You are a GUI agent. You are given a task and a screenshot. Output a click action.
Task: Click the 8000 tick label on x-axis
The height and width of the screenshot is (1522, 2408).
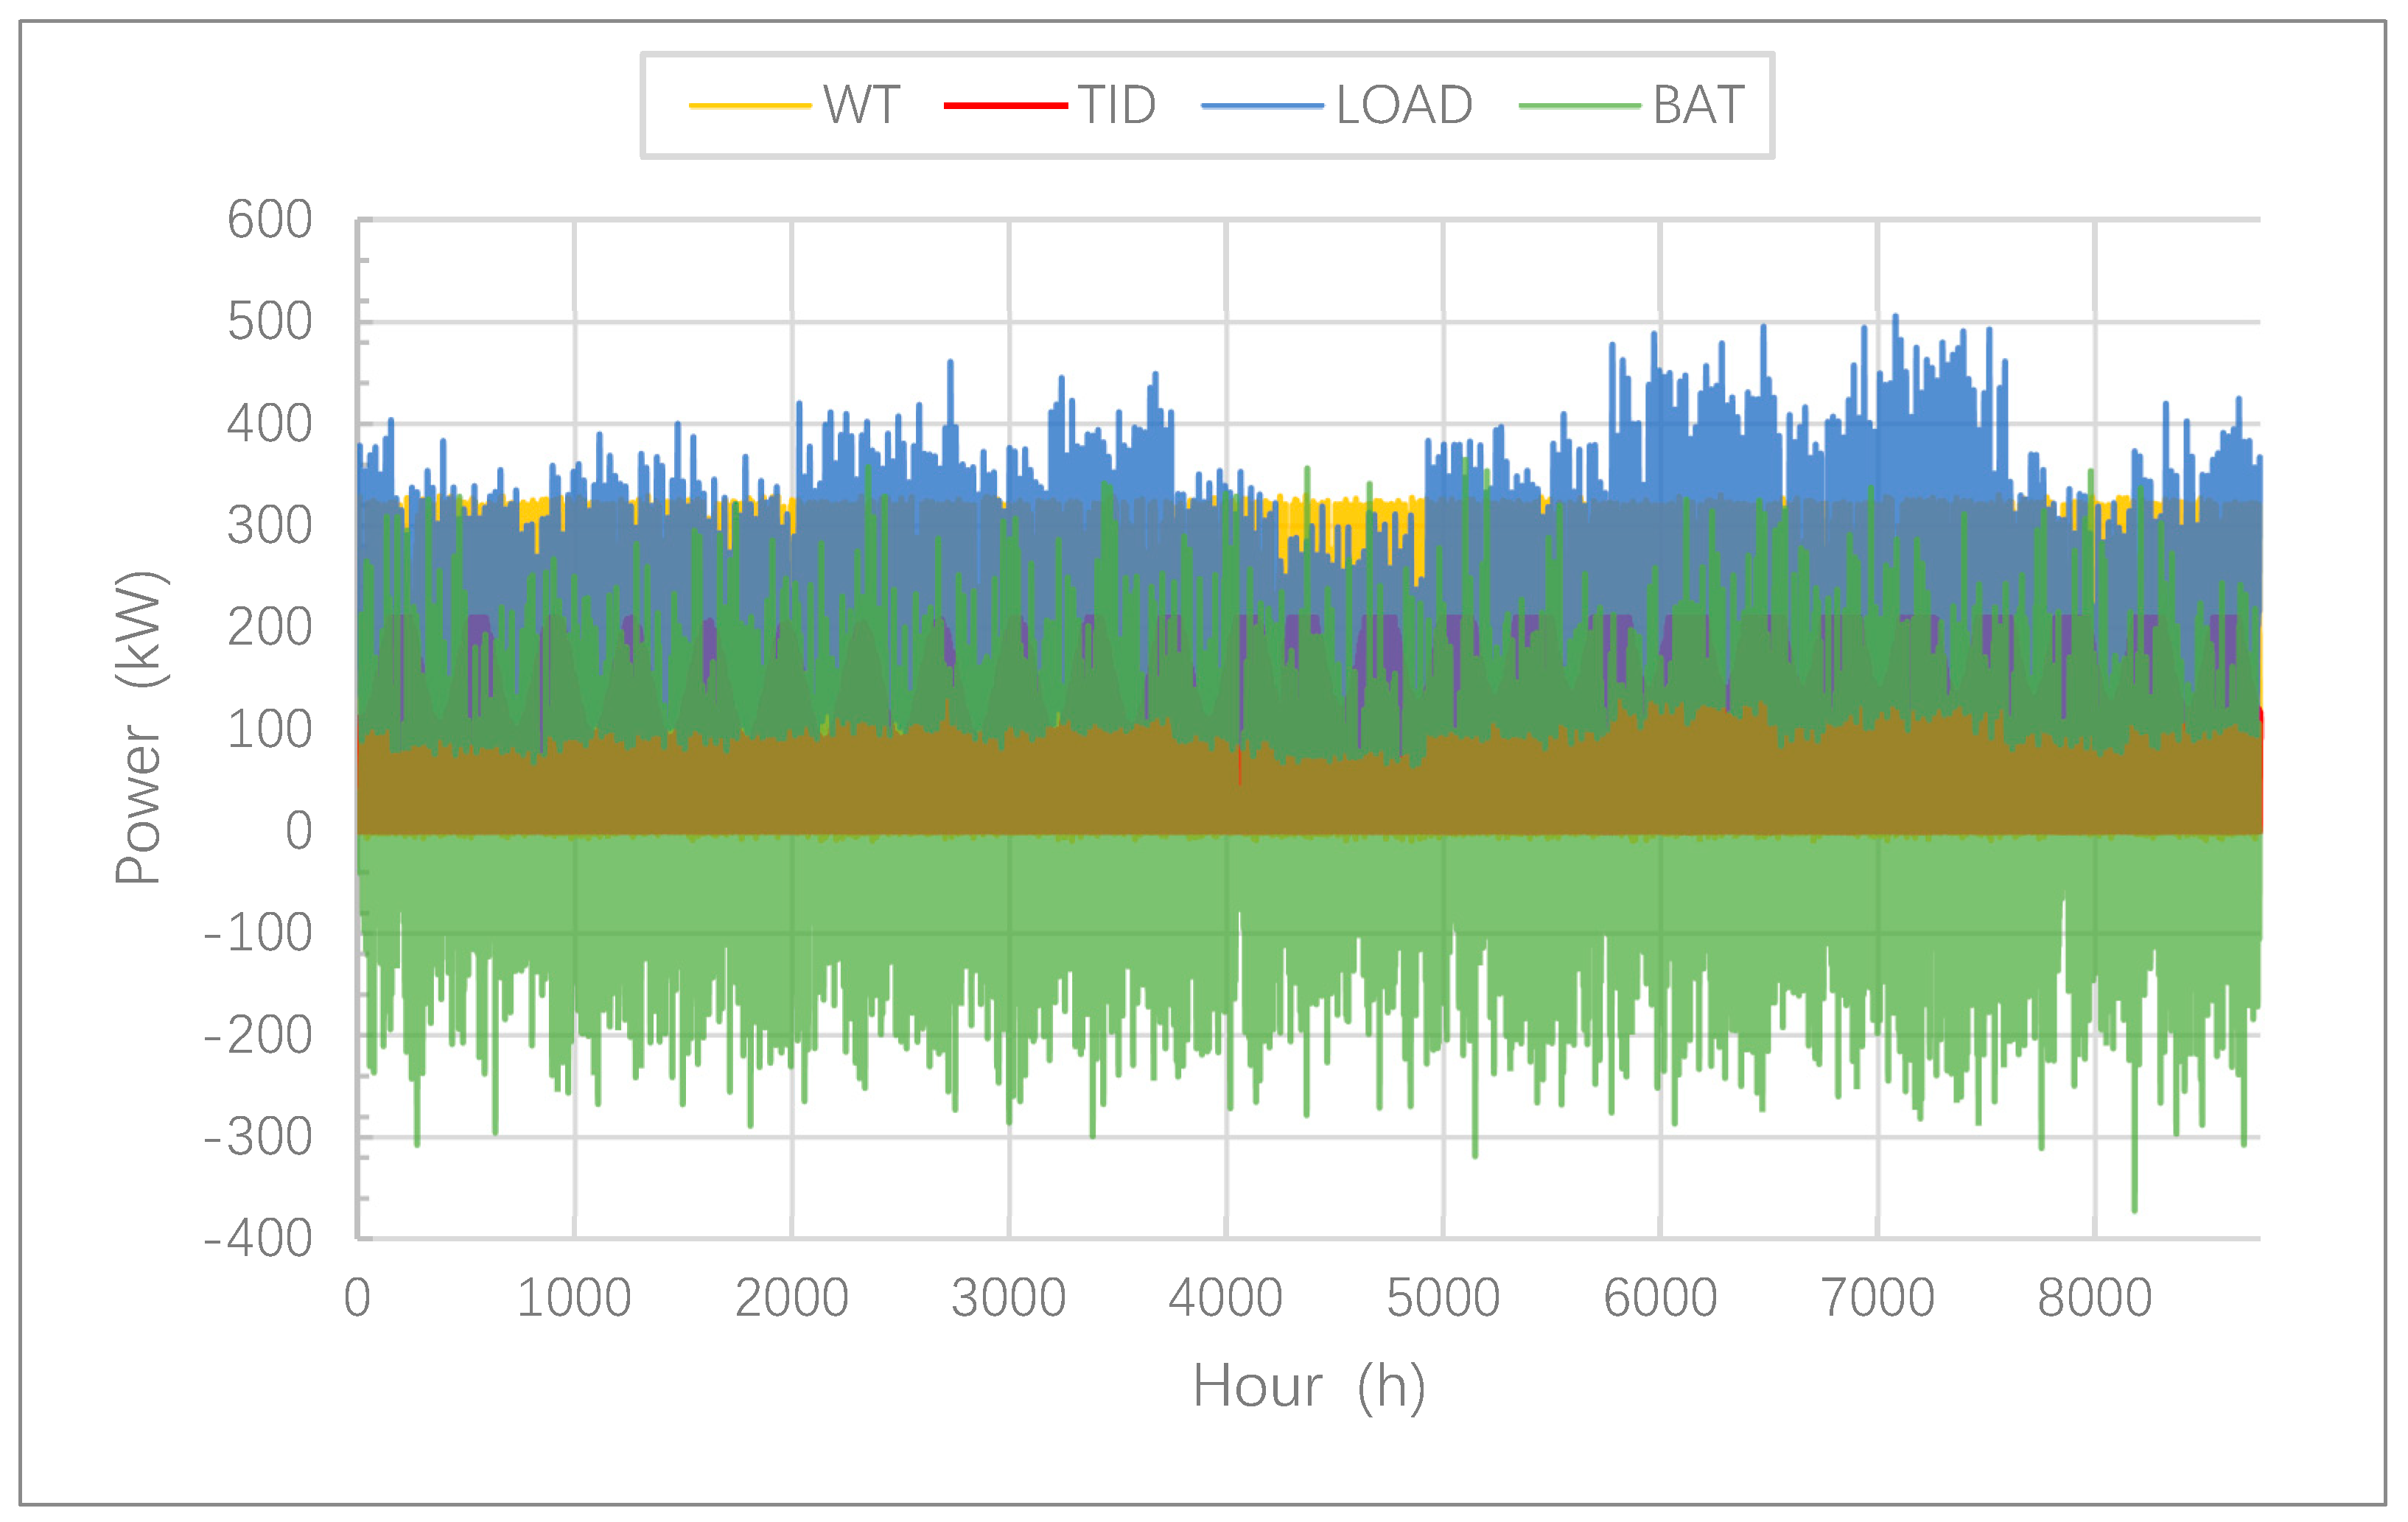(2094, 1298)
